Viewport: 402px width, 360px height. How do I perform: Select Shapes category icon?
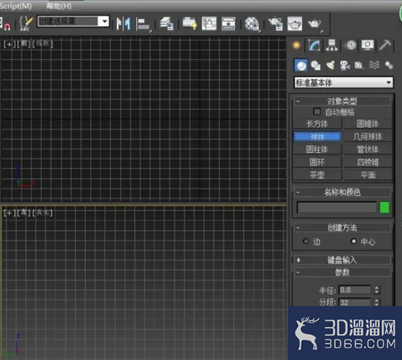315,65
